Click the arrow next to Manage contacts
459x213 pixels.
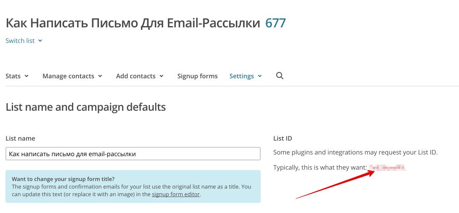pos(100,76)
